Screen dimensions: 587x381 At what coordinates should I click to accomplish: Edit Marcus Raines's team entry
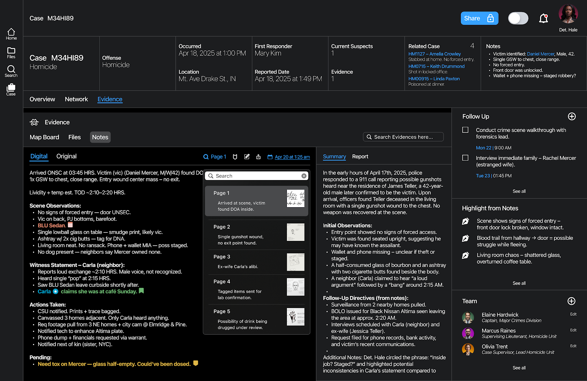pos(573,330)
